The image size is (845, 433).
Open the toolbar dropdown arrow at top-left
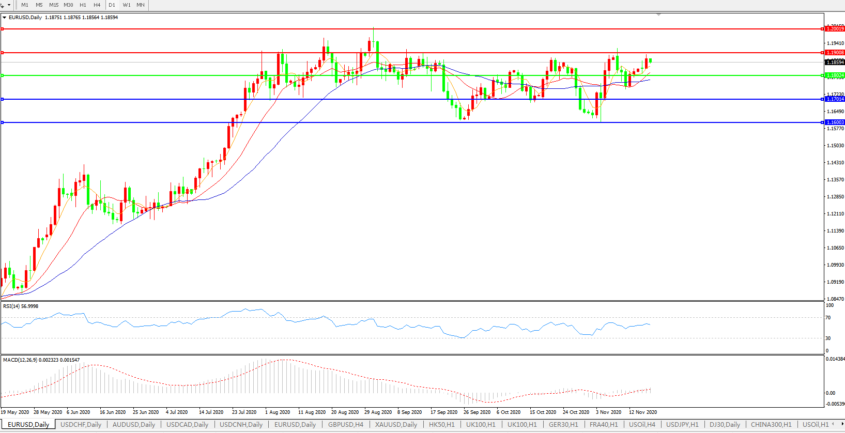pyautogui.click(x=9, y=5)
